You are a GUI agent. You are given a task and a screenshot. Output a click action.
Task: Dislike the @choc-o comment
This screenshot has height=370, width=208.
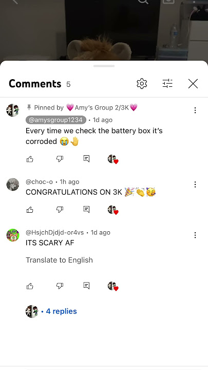tap(60, 209)
